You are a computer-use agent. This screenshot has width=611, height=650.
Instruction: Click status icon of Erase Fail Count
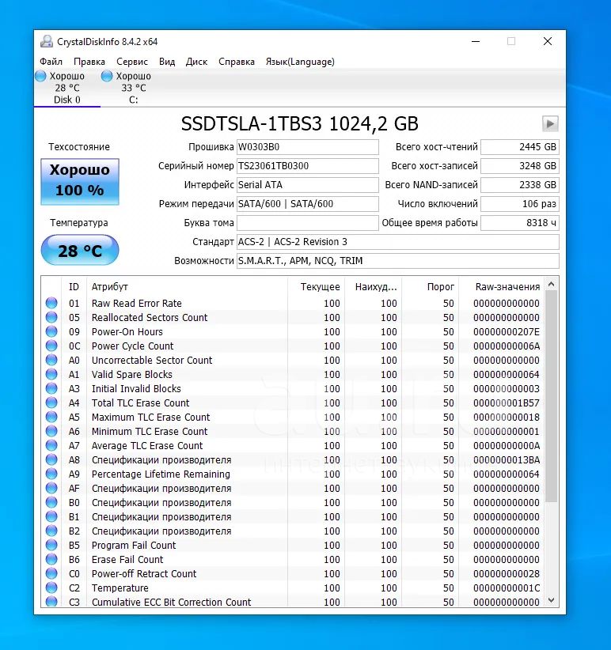tap(51, 559)
